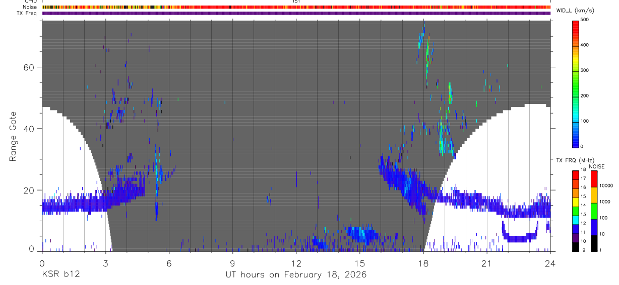Click the '10000' value on the NOISE legend
This screenshot has height=285, width=619.
point(606,186)
